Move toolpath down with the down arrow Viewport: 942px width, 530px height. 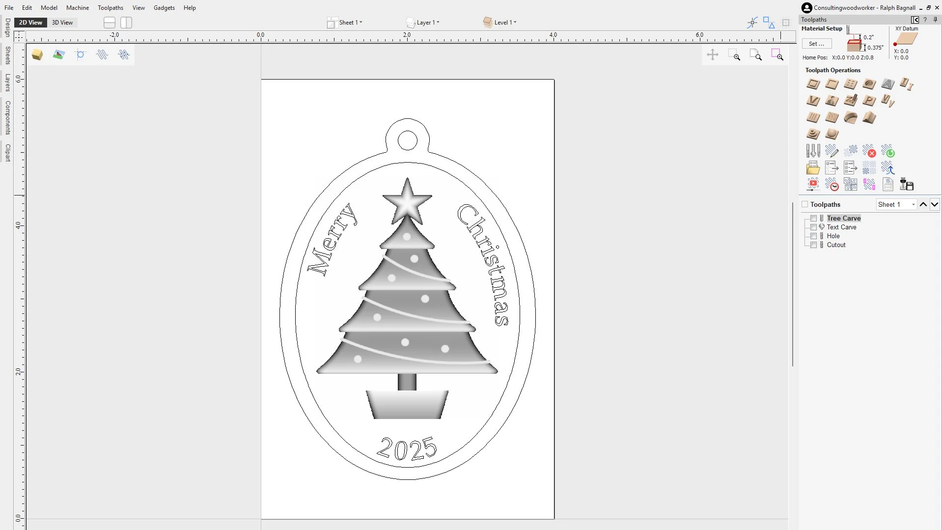[x=935, y=204]
